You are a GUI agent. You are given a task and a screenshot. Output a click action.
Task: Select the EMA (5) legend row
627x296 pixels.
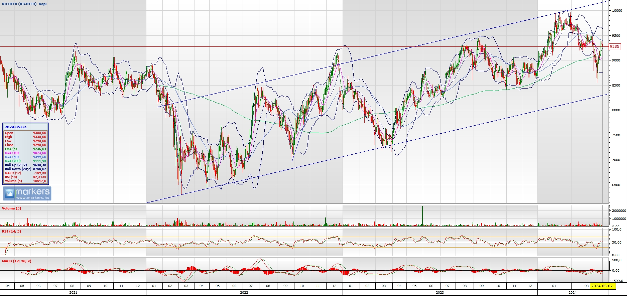coord(25,149)
